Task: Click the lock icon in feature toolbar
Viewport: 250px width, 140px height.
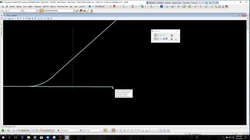Action: pyautogui.click(x=92, y=11)
